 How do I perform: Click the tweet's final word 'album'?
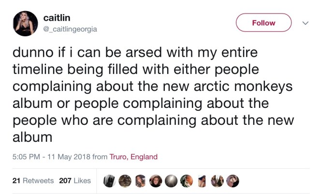[32, 137]
